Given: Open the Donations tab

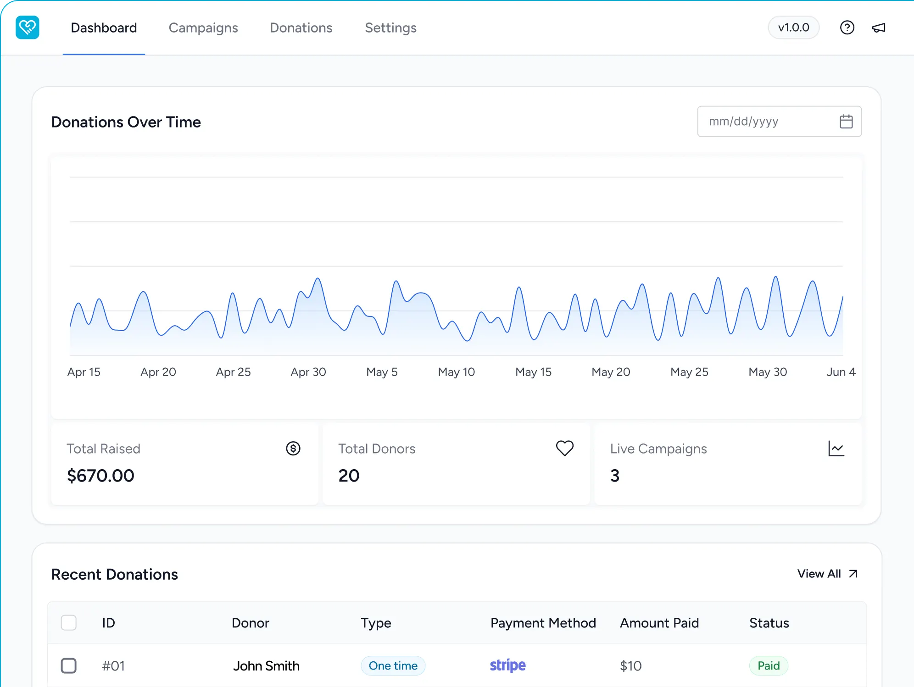Looking at the screenshot, I should point(301,28).
